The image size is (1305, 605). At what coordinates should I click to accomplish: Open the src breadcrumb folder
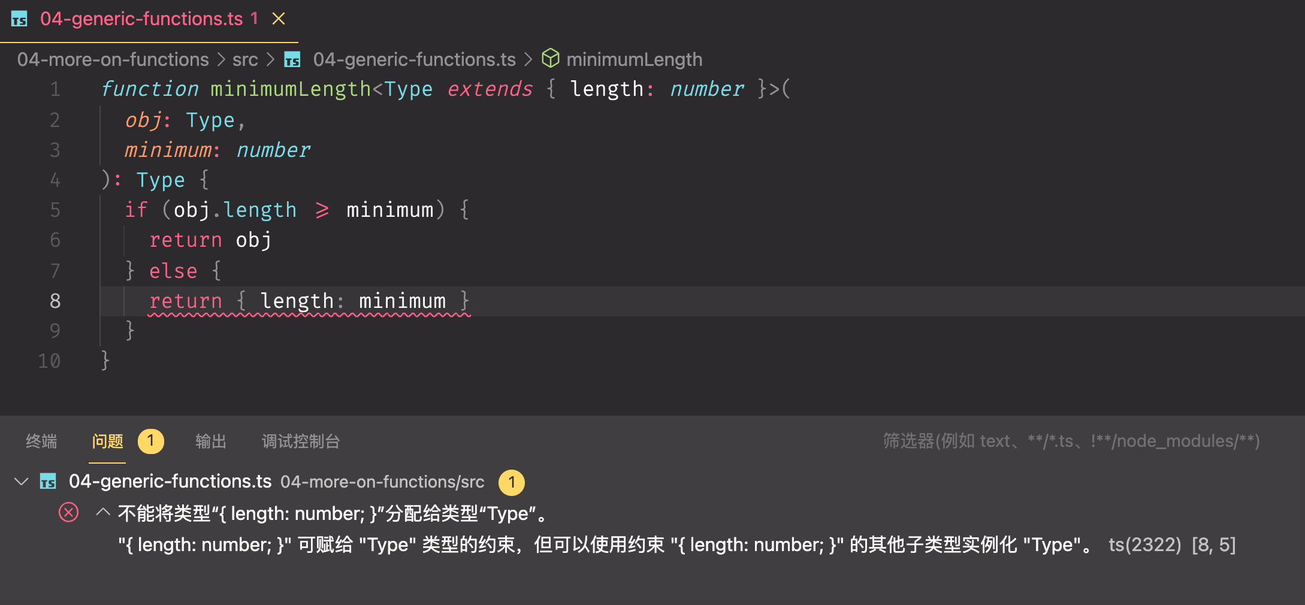(245, 59)
